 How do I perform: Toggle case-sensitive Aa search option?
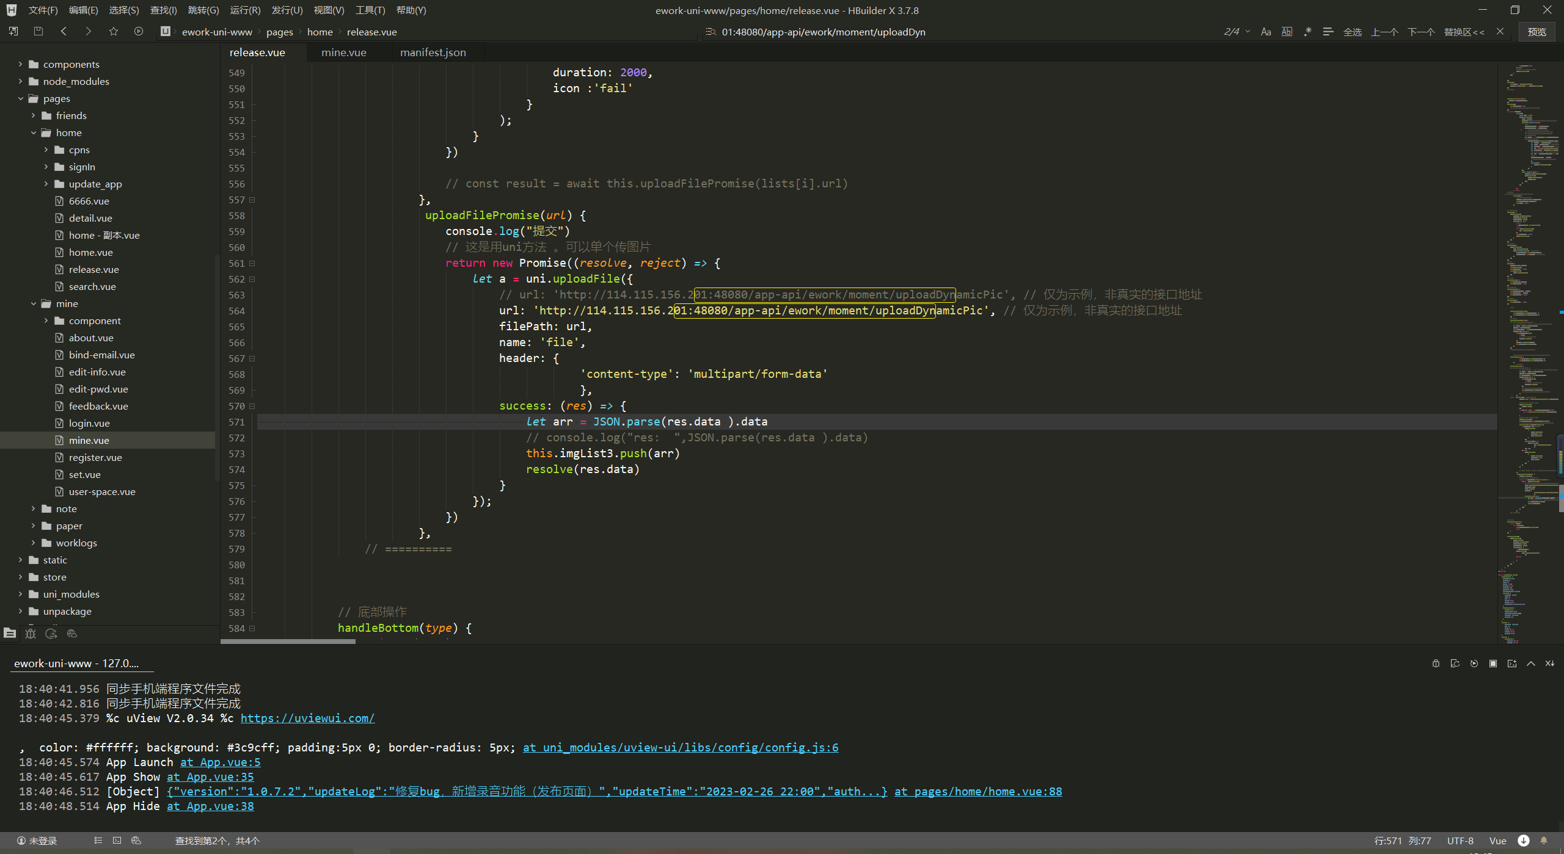coord(1266,32)
